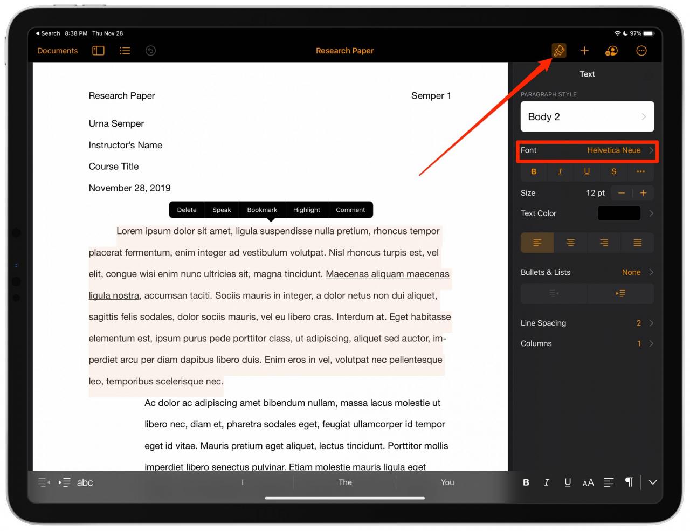This screenshot has width=690, height=531.
Task: Choose Comment from the popup menu
Action: point(350,210)
